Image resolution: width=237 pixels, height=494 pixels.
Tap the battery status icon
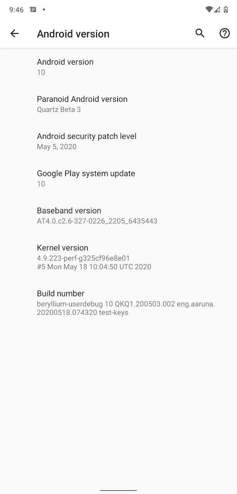[226, 9]
